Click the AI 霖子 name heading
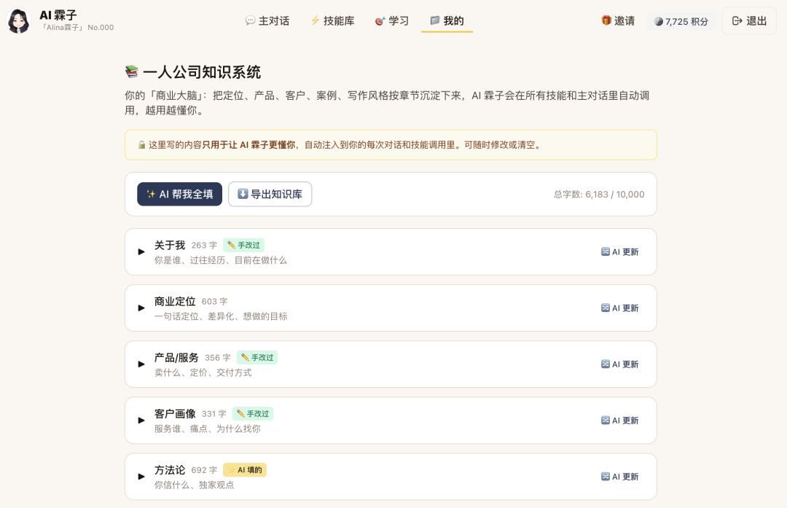 pos(58,15)
